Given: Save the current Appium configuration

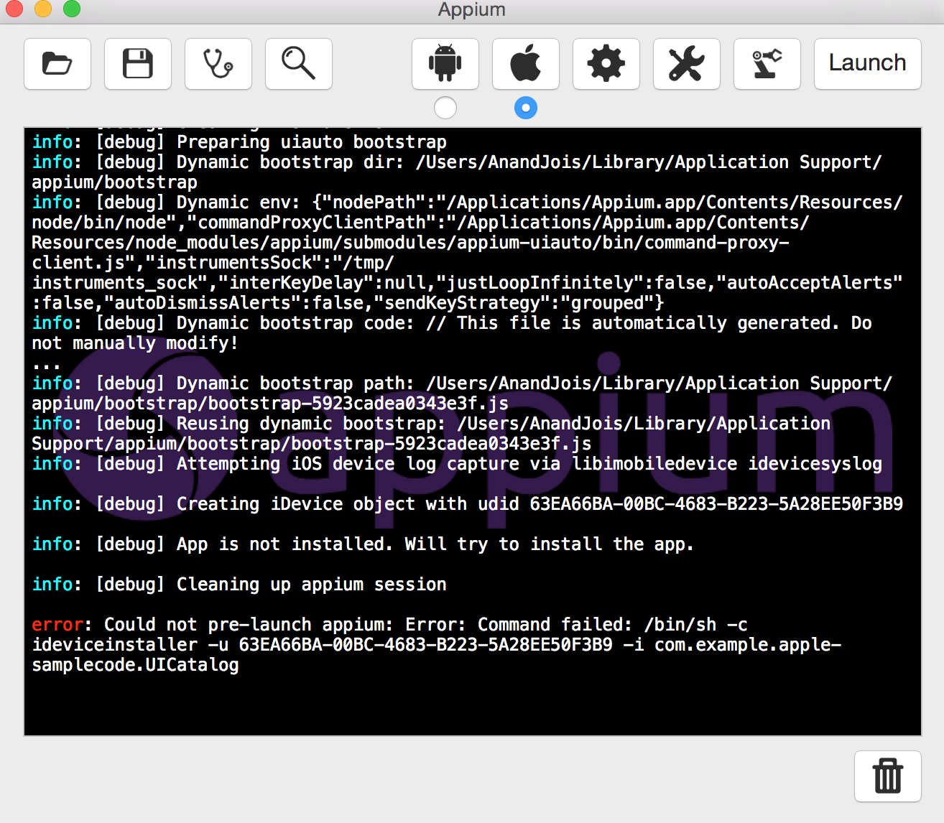Looking at the screenshot, I should [137, 64].
